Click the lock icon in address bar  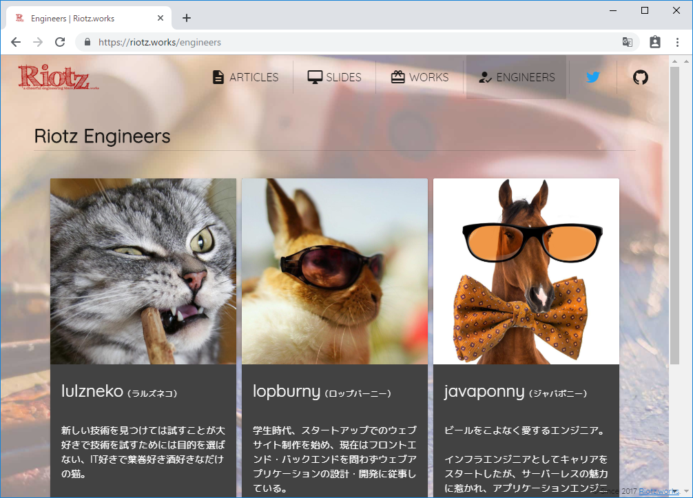(x=87, y=42)
